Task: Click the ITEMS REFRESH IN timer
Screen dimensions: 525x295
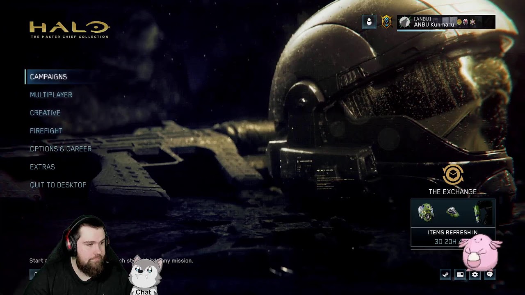Action: (452, 237)
